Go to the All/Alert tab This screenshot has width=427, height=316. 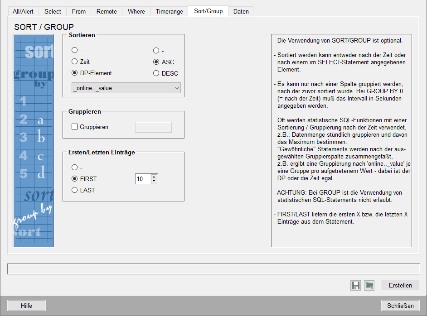pyautogui.click(x=23, y=11)
